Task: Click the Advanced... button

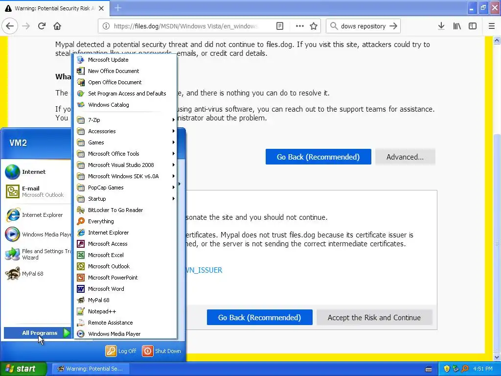Action: coord(405,157)
